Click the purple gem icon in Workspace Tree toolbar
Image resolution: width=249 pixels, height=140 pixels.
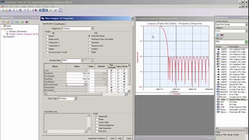click(x=27, y=22)
